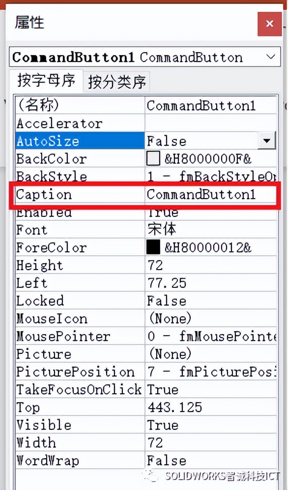
Task: Open the CommandButton1 object selector dropdown
Action: coord(271,57)
